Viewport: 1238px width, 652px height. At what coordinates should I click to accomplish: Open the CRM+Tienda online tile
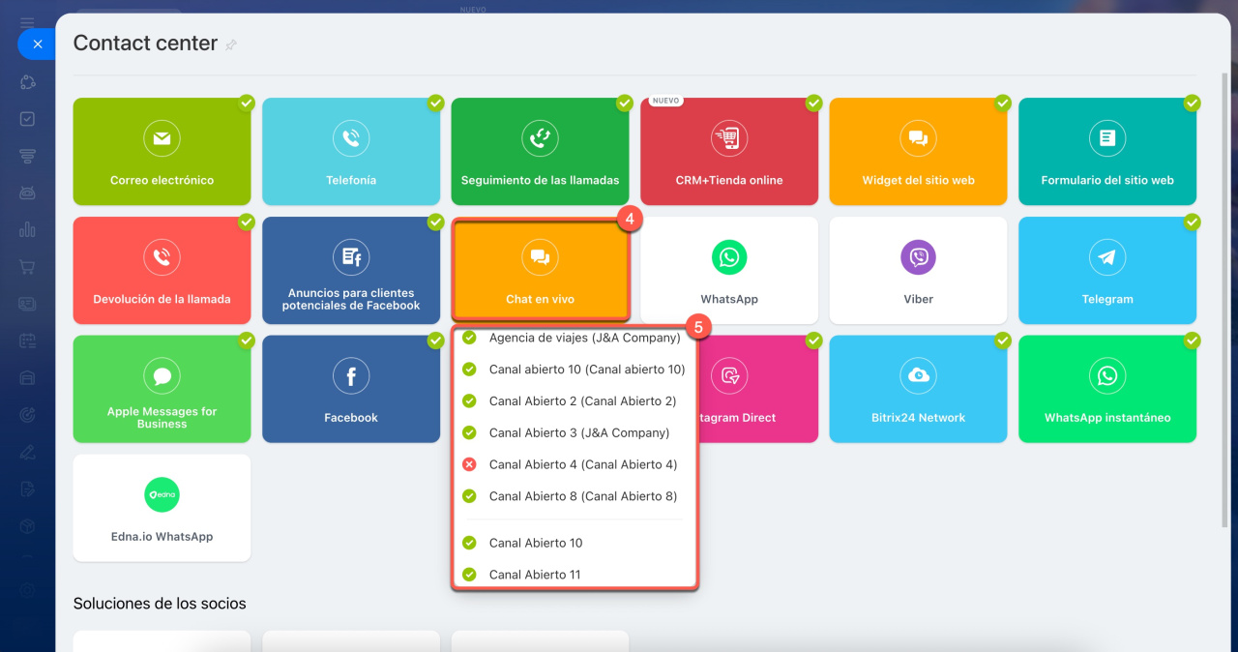pyautogui.click(x=729, y=151)
